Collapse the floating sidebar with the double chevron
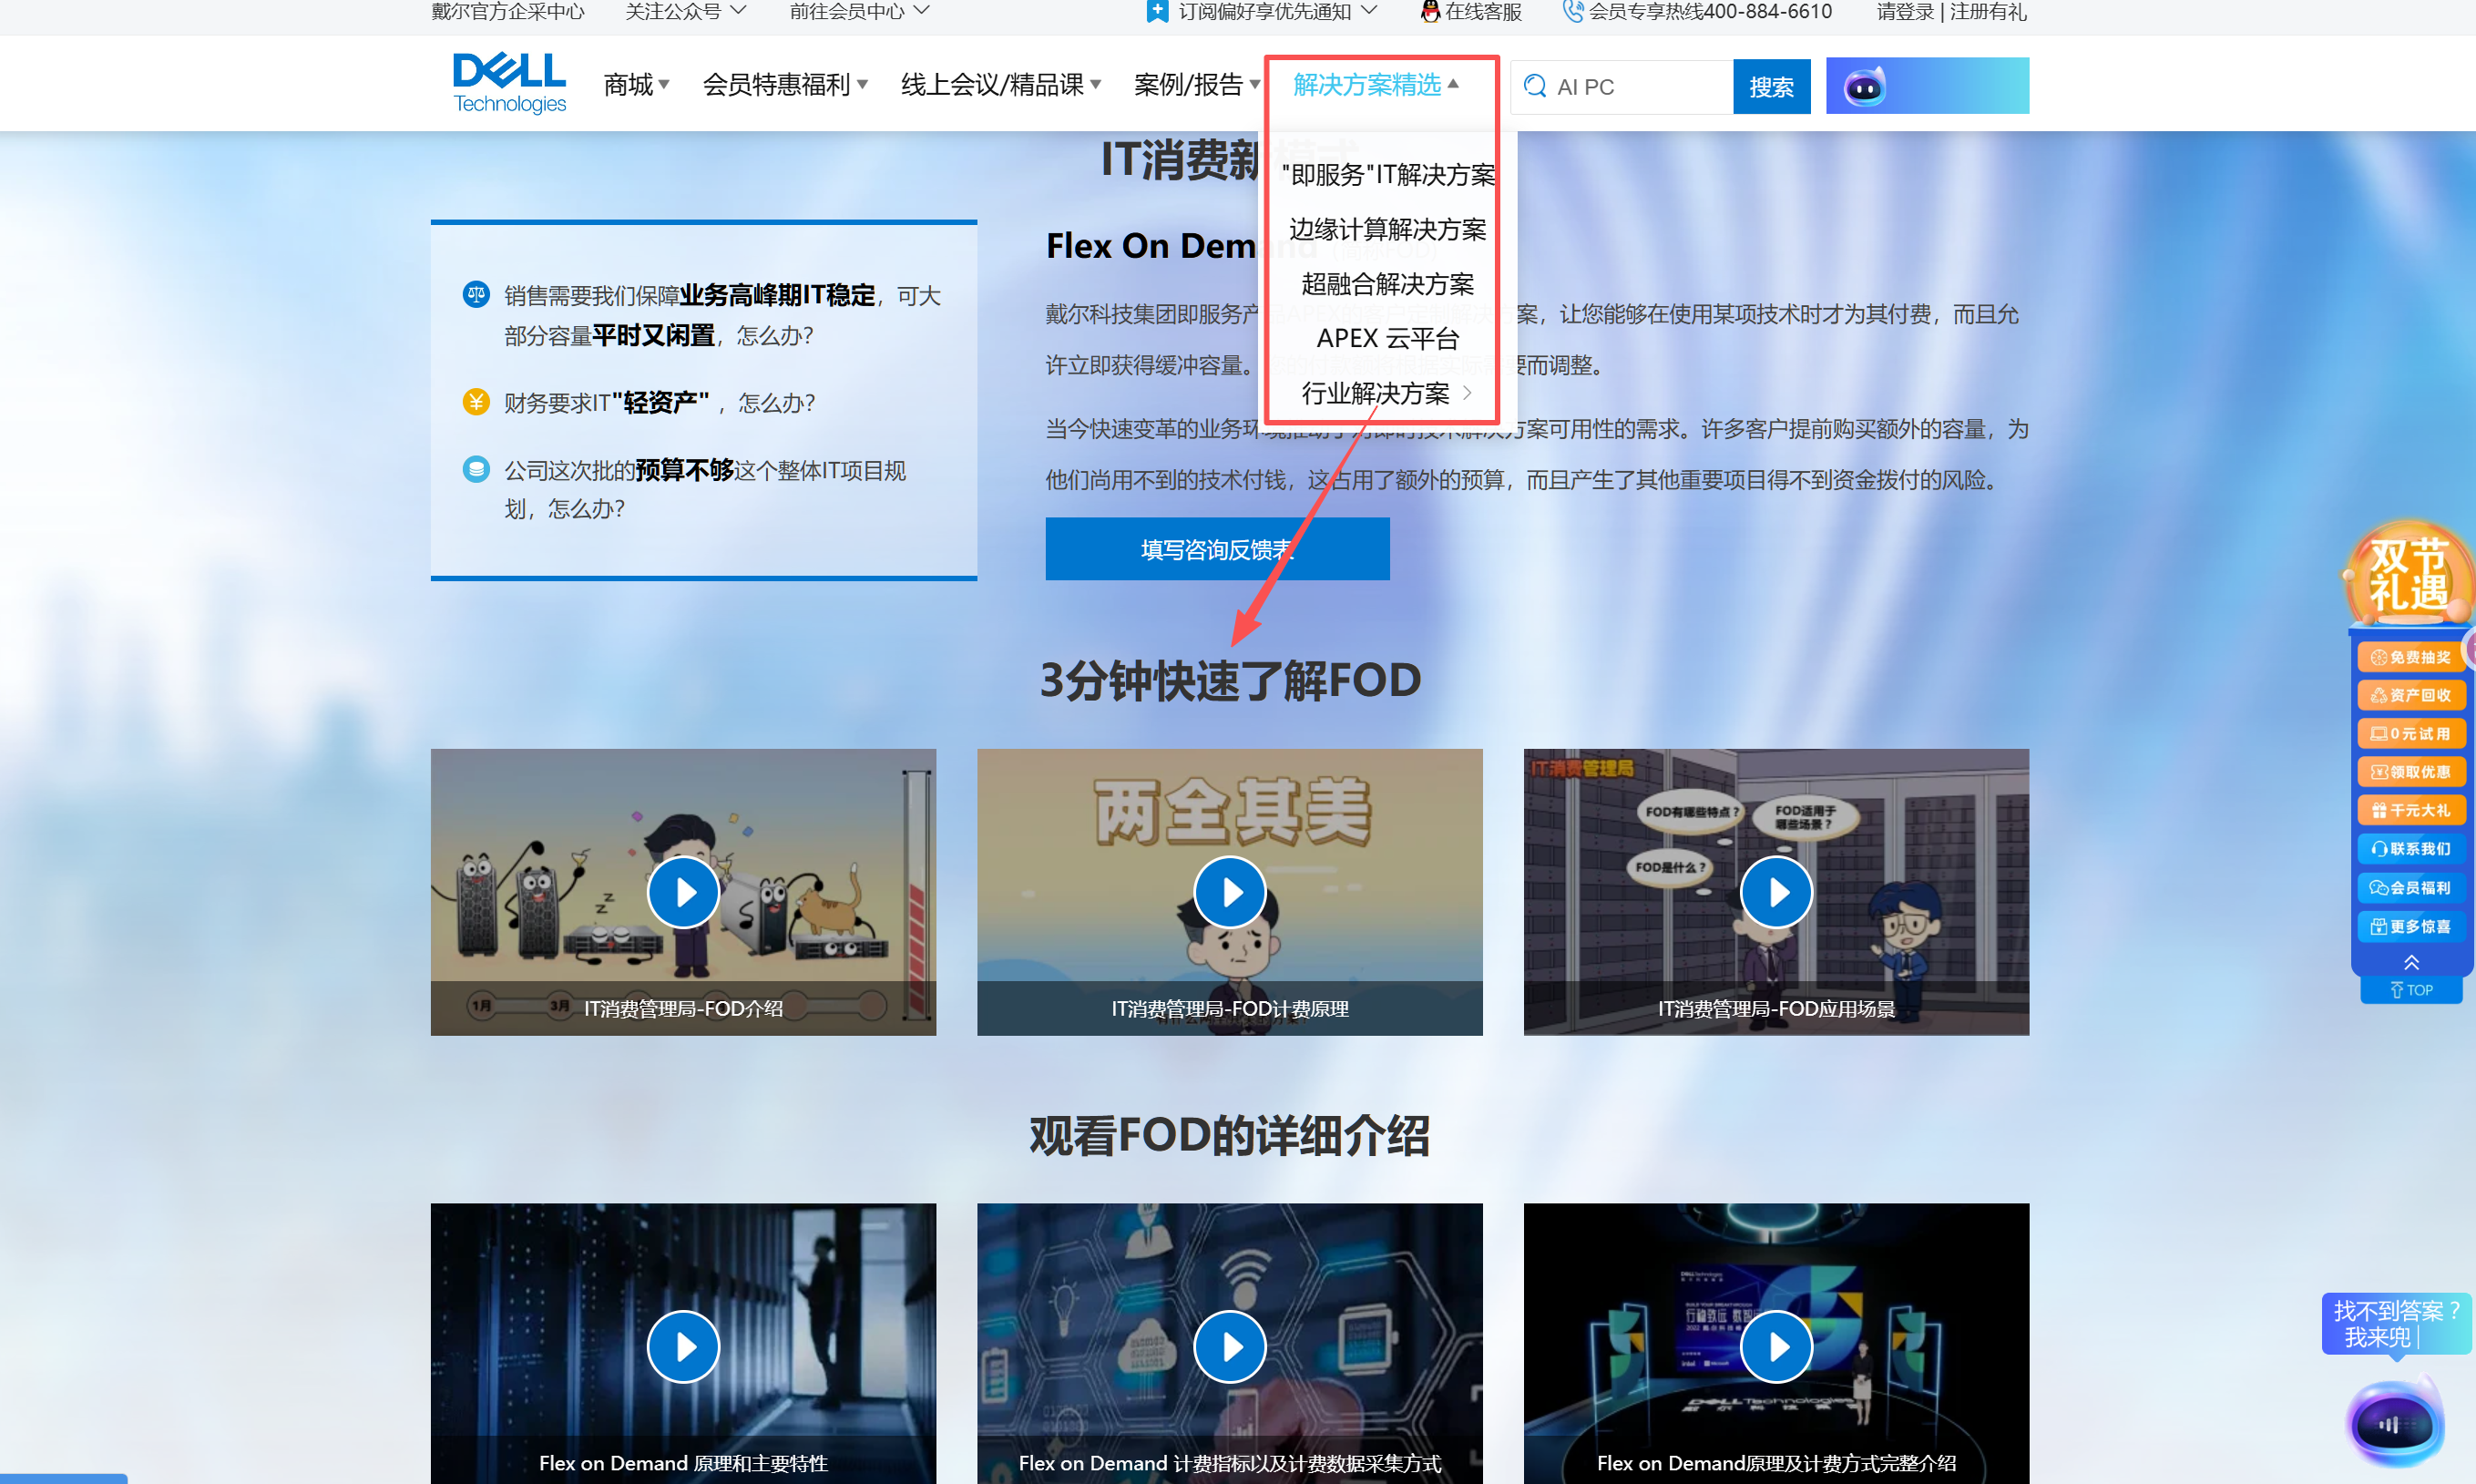This screenshot has width=2476, height=1484. pos(2411,962)
